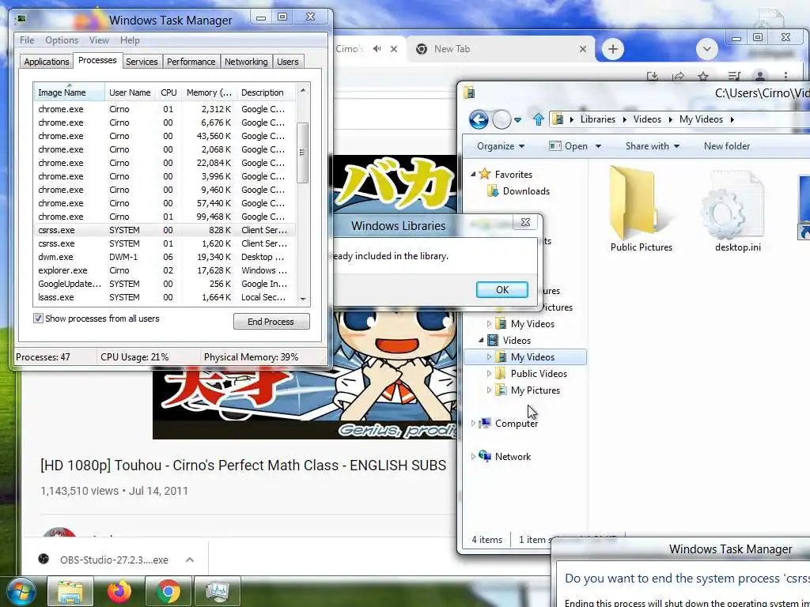Expand the Public Videos tree node
Screen dimensions: 810x607
489,373
